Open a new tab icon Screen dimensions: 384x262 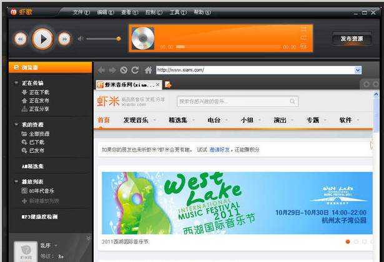168,85
